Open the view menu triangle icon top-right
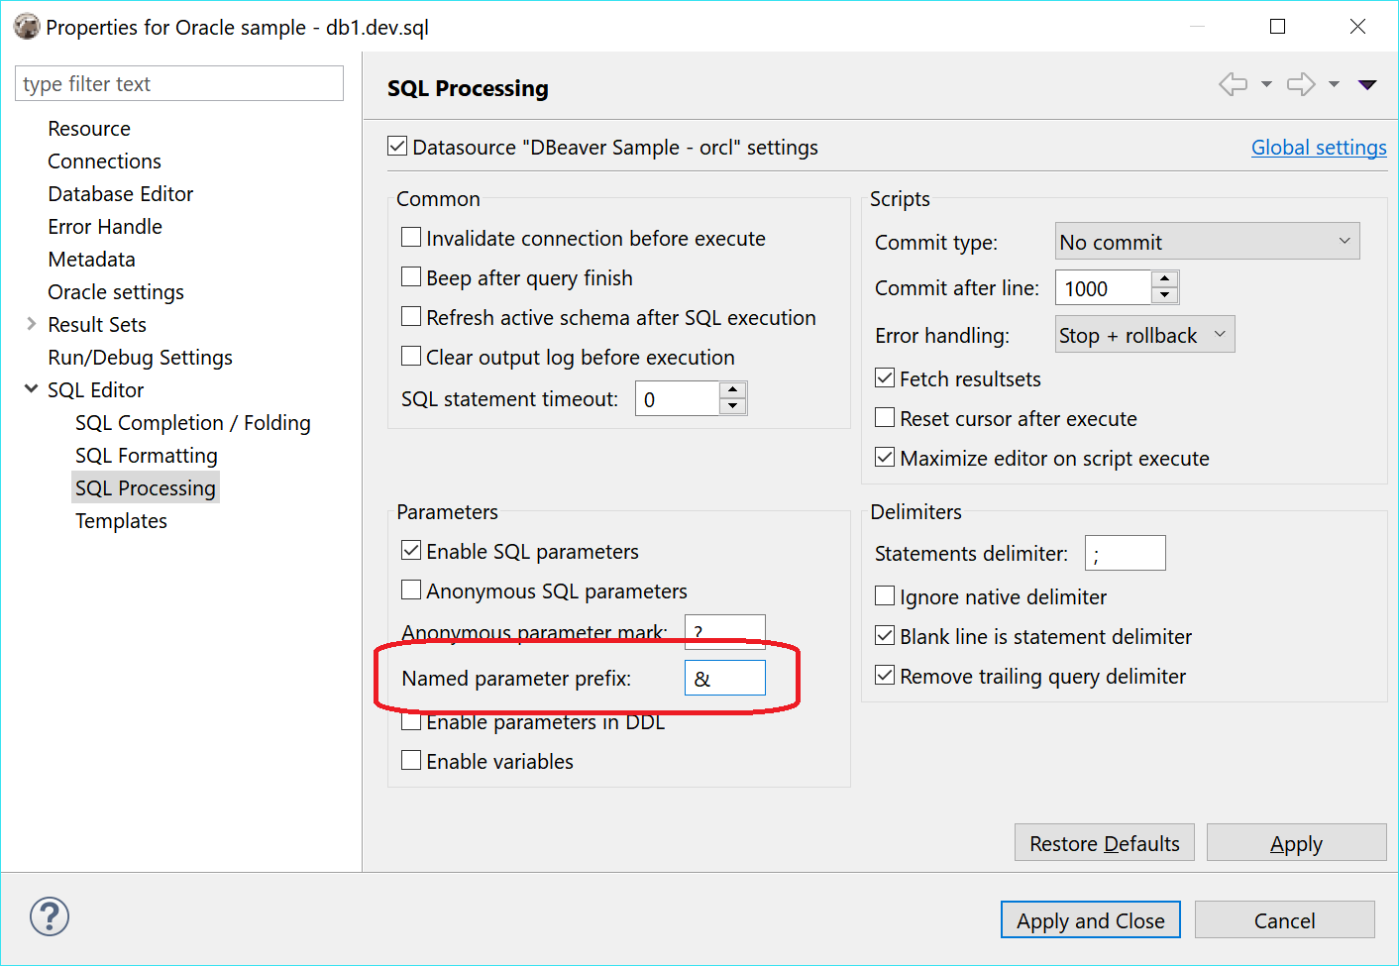Screen dimensions: 1399x966 [1367, 86]
